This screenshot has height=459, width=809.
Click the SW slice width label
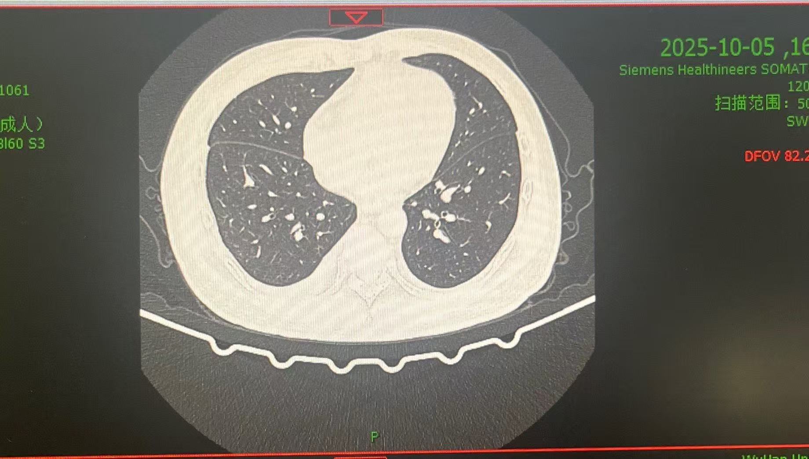(797, 121)
